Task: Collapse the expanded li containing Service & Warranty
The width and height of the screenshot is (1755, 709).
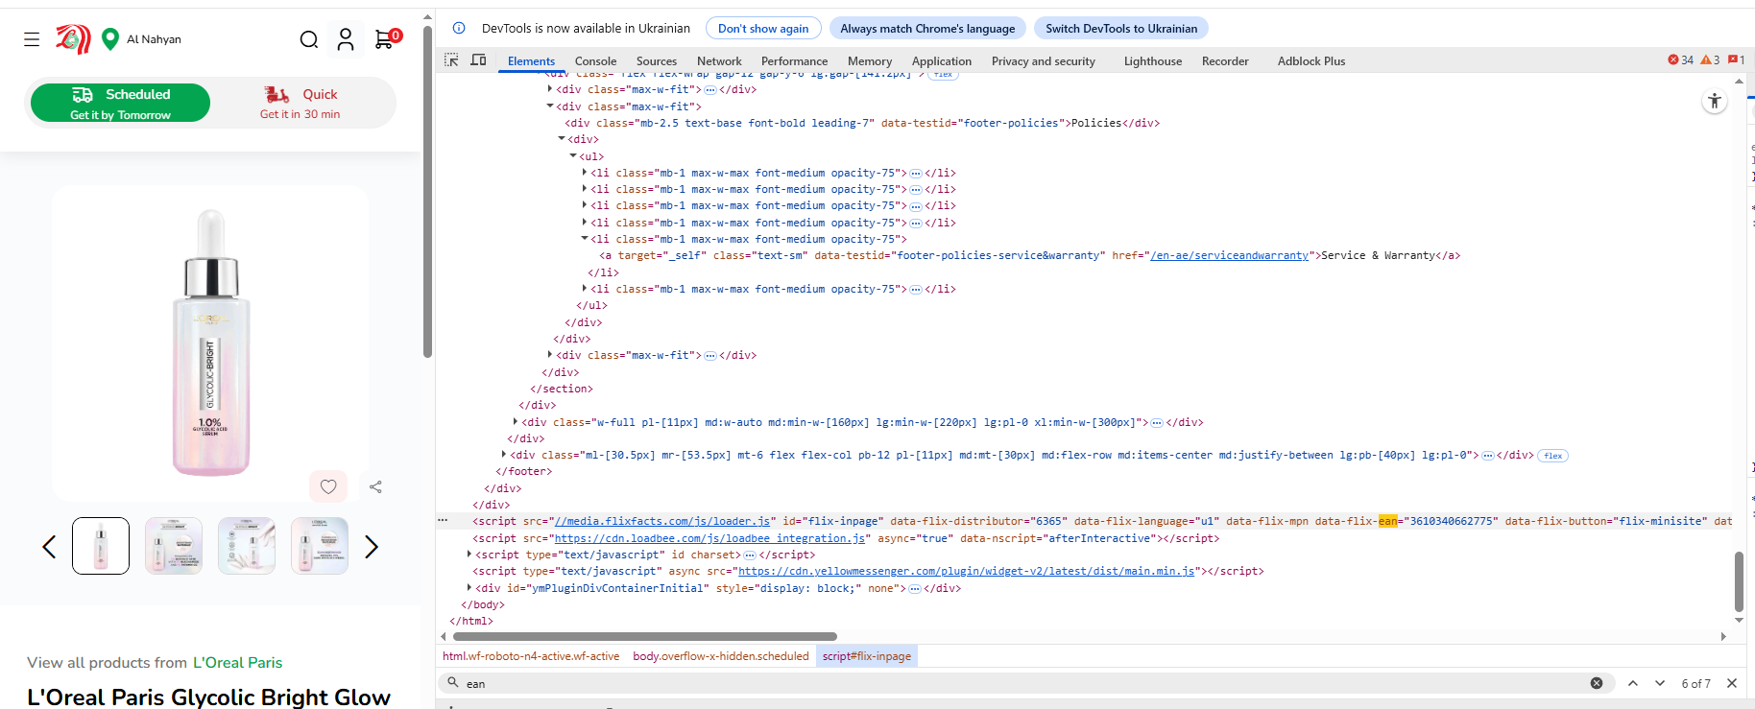Action: 585,238
